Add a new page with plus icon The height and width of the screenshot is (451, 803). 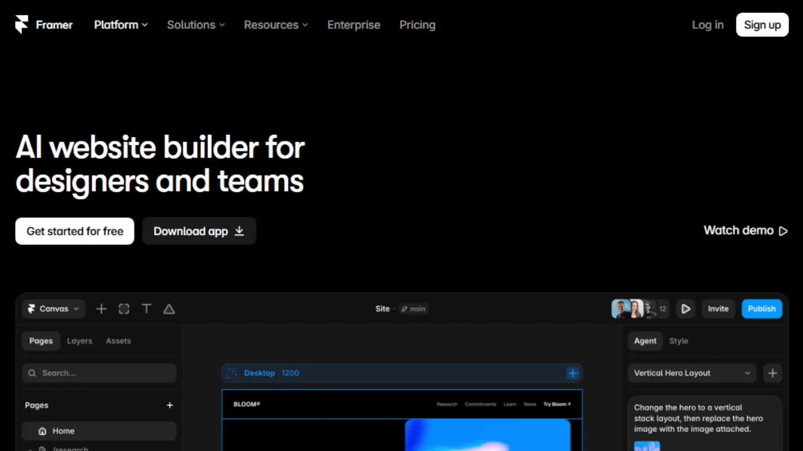click(170, 405)
